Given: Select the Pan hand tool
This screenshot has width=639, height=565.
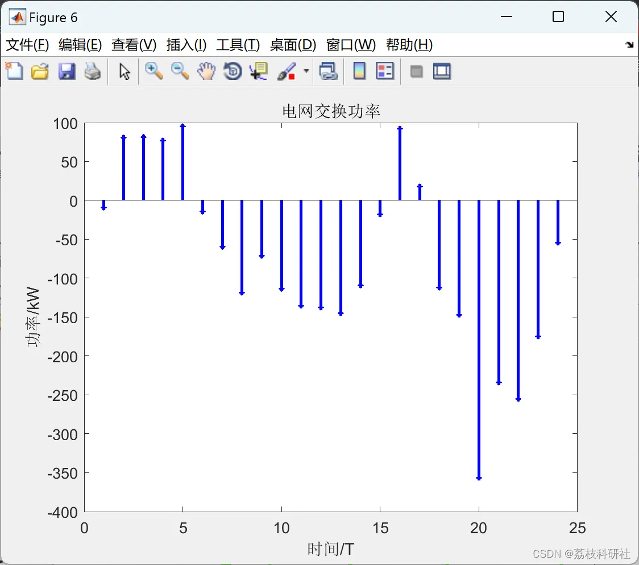Looking at the screenshot, I should [x=206, y=71].
